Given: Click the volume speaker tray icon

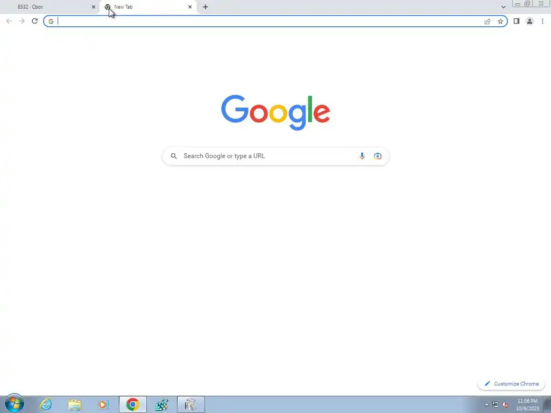Looking at the screenshot, I should [x=505, y=404].
